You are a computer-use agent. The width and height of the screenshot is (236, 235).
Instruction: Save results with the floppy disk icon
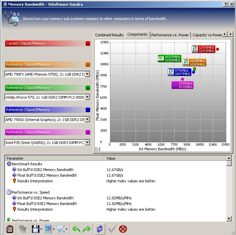tap(36, 229)
